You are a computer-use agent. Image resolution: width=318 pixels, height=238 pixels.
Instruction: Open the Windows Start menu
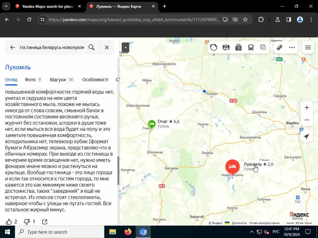point(7,232)
